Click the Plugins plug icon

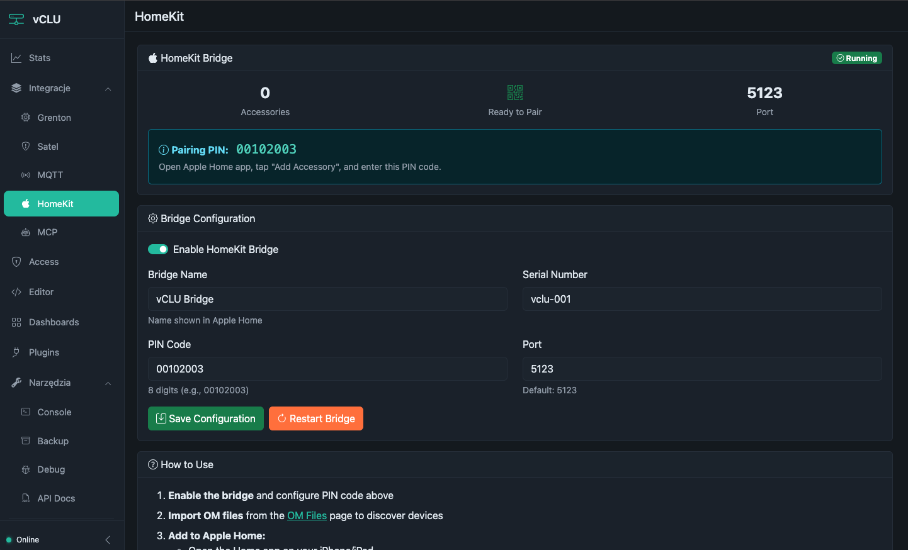click(x=16, y=352)
